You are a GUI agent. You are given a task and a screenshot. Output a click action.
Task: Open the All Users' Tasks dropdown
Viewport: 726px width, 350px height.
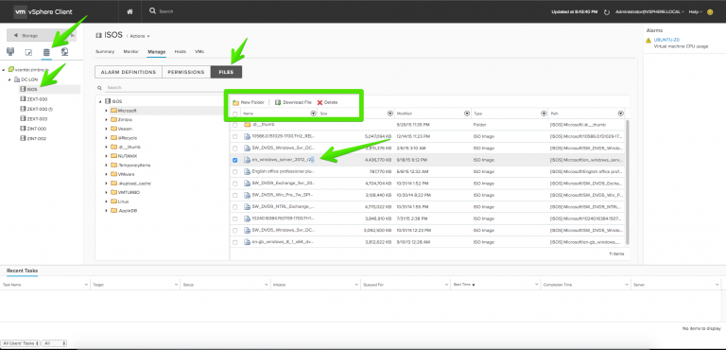21,343
